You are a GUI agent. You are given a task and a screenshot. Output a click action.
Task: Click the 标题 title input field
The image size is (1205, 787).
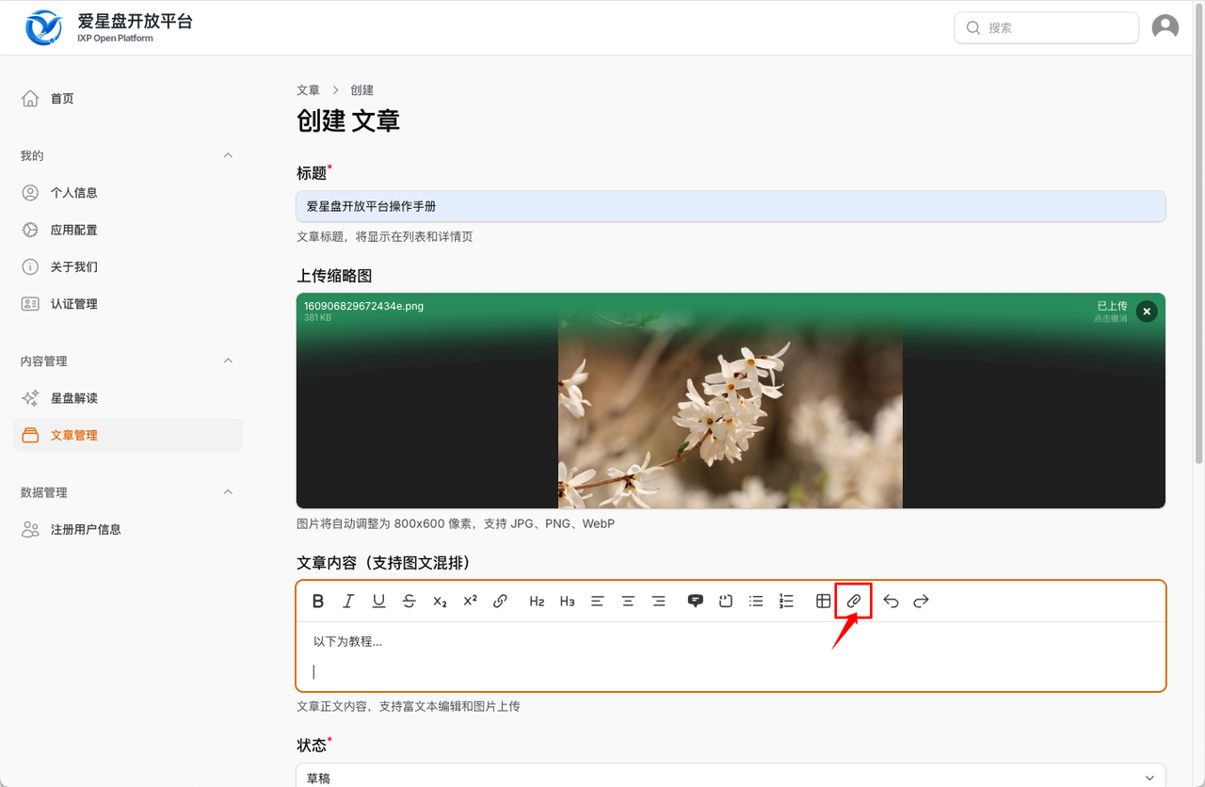731,206
